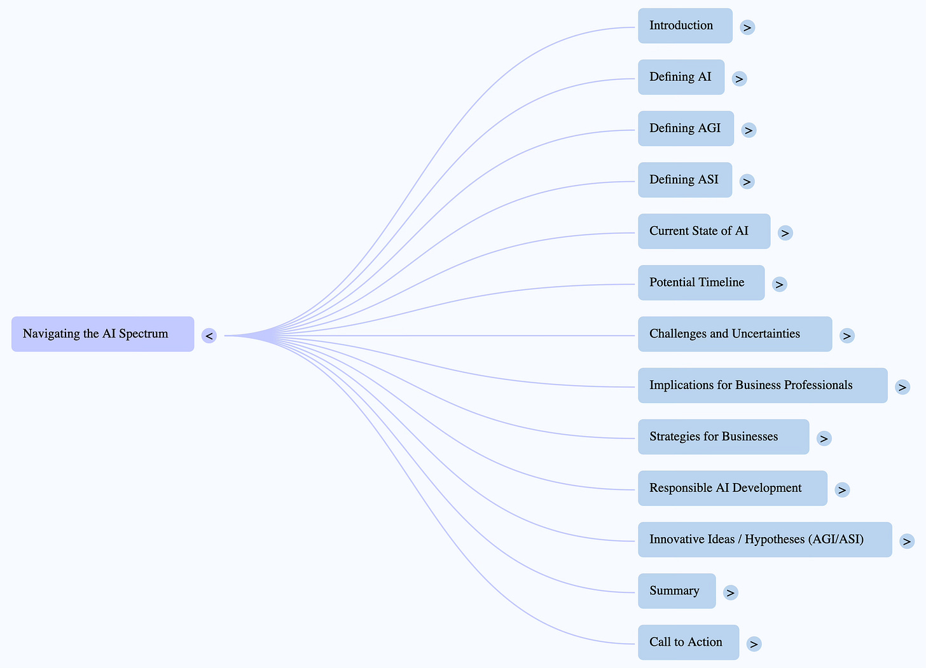Select the Navigating the AI Spectrum node

(x=103, y=334)
